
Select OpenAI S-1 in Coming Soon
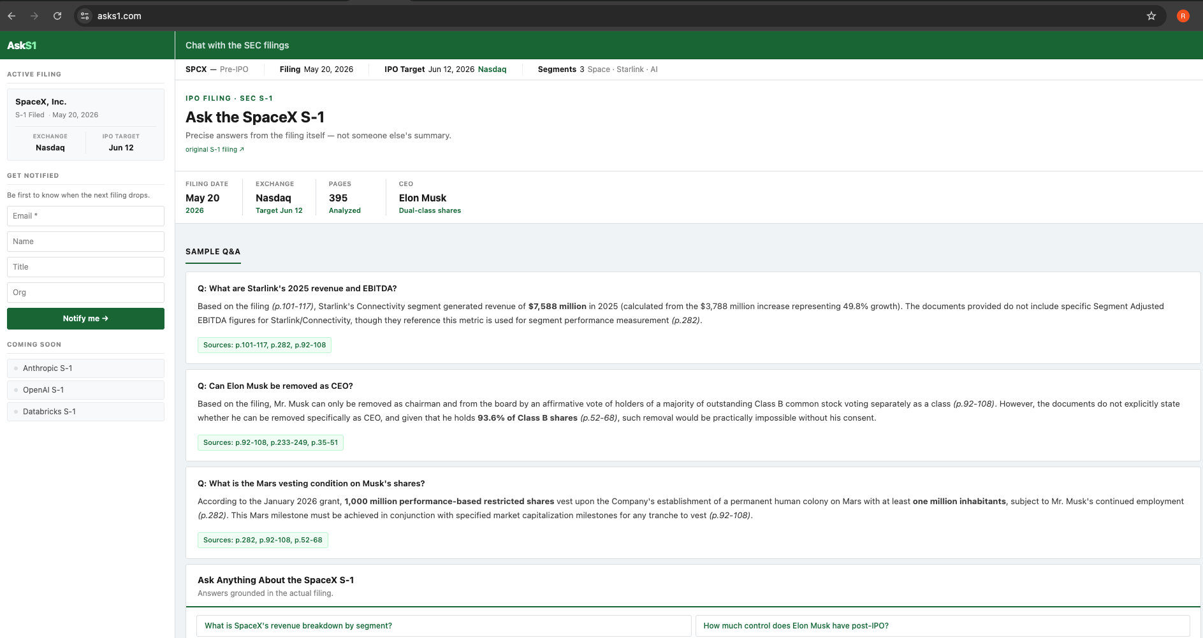click(x=85, y=390)
